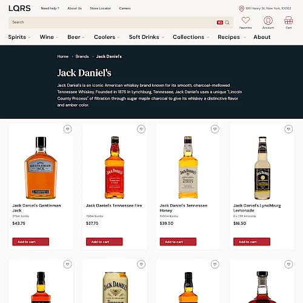Click the location pin icon beside address

[x=241, y=8]
